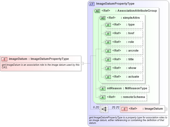Select the ': title' attribute label
170x127 pixels.
coord(130,59)
